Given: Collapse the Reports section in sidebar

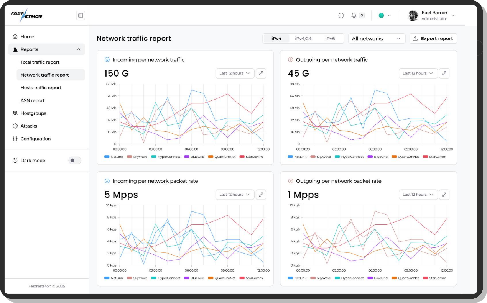Looking at the screenshot, I should [78, 49].
